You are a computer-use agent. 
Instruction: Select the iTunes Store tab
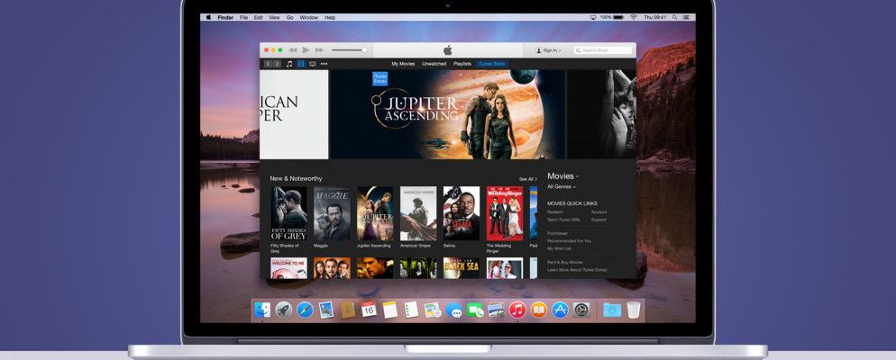pos(491,64)
